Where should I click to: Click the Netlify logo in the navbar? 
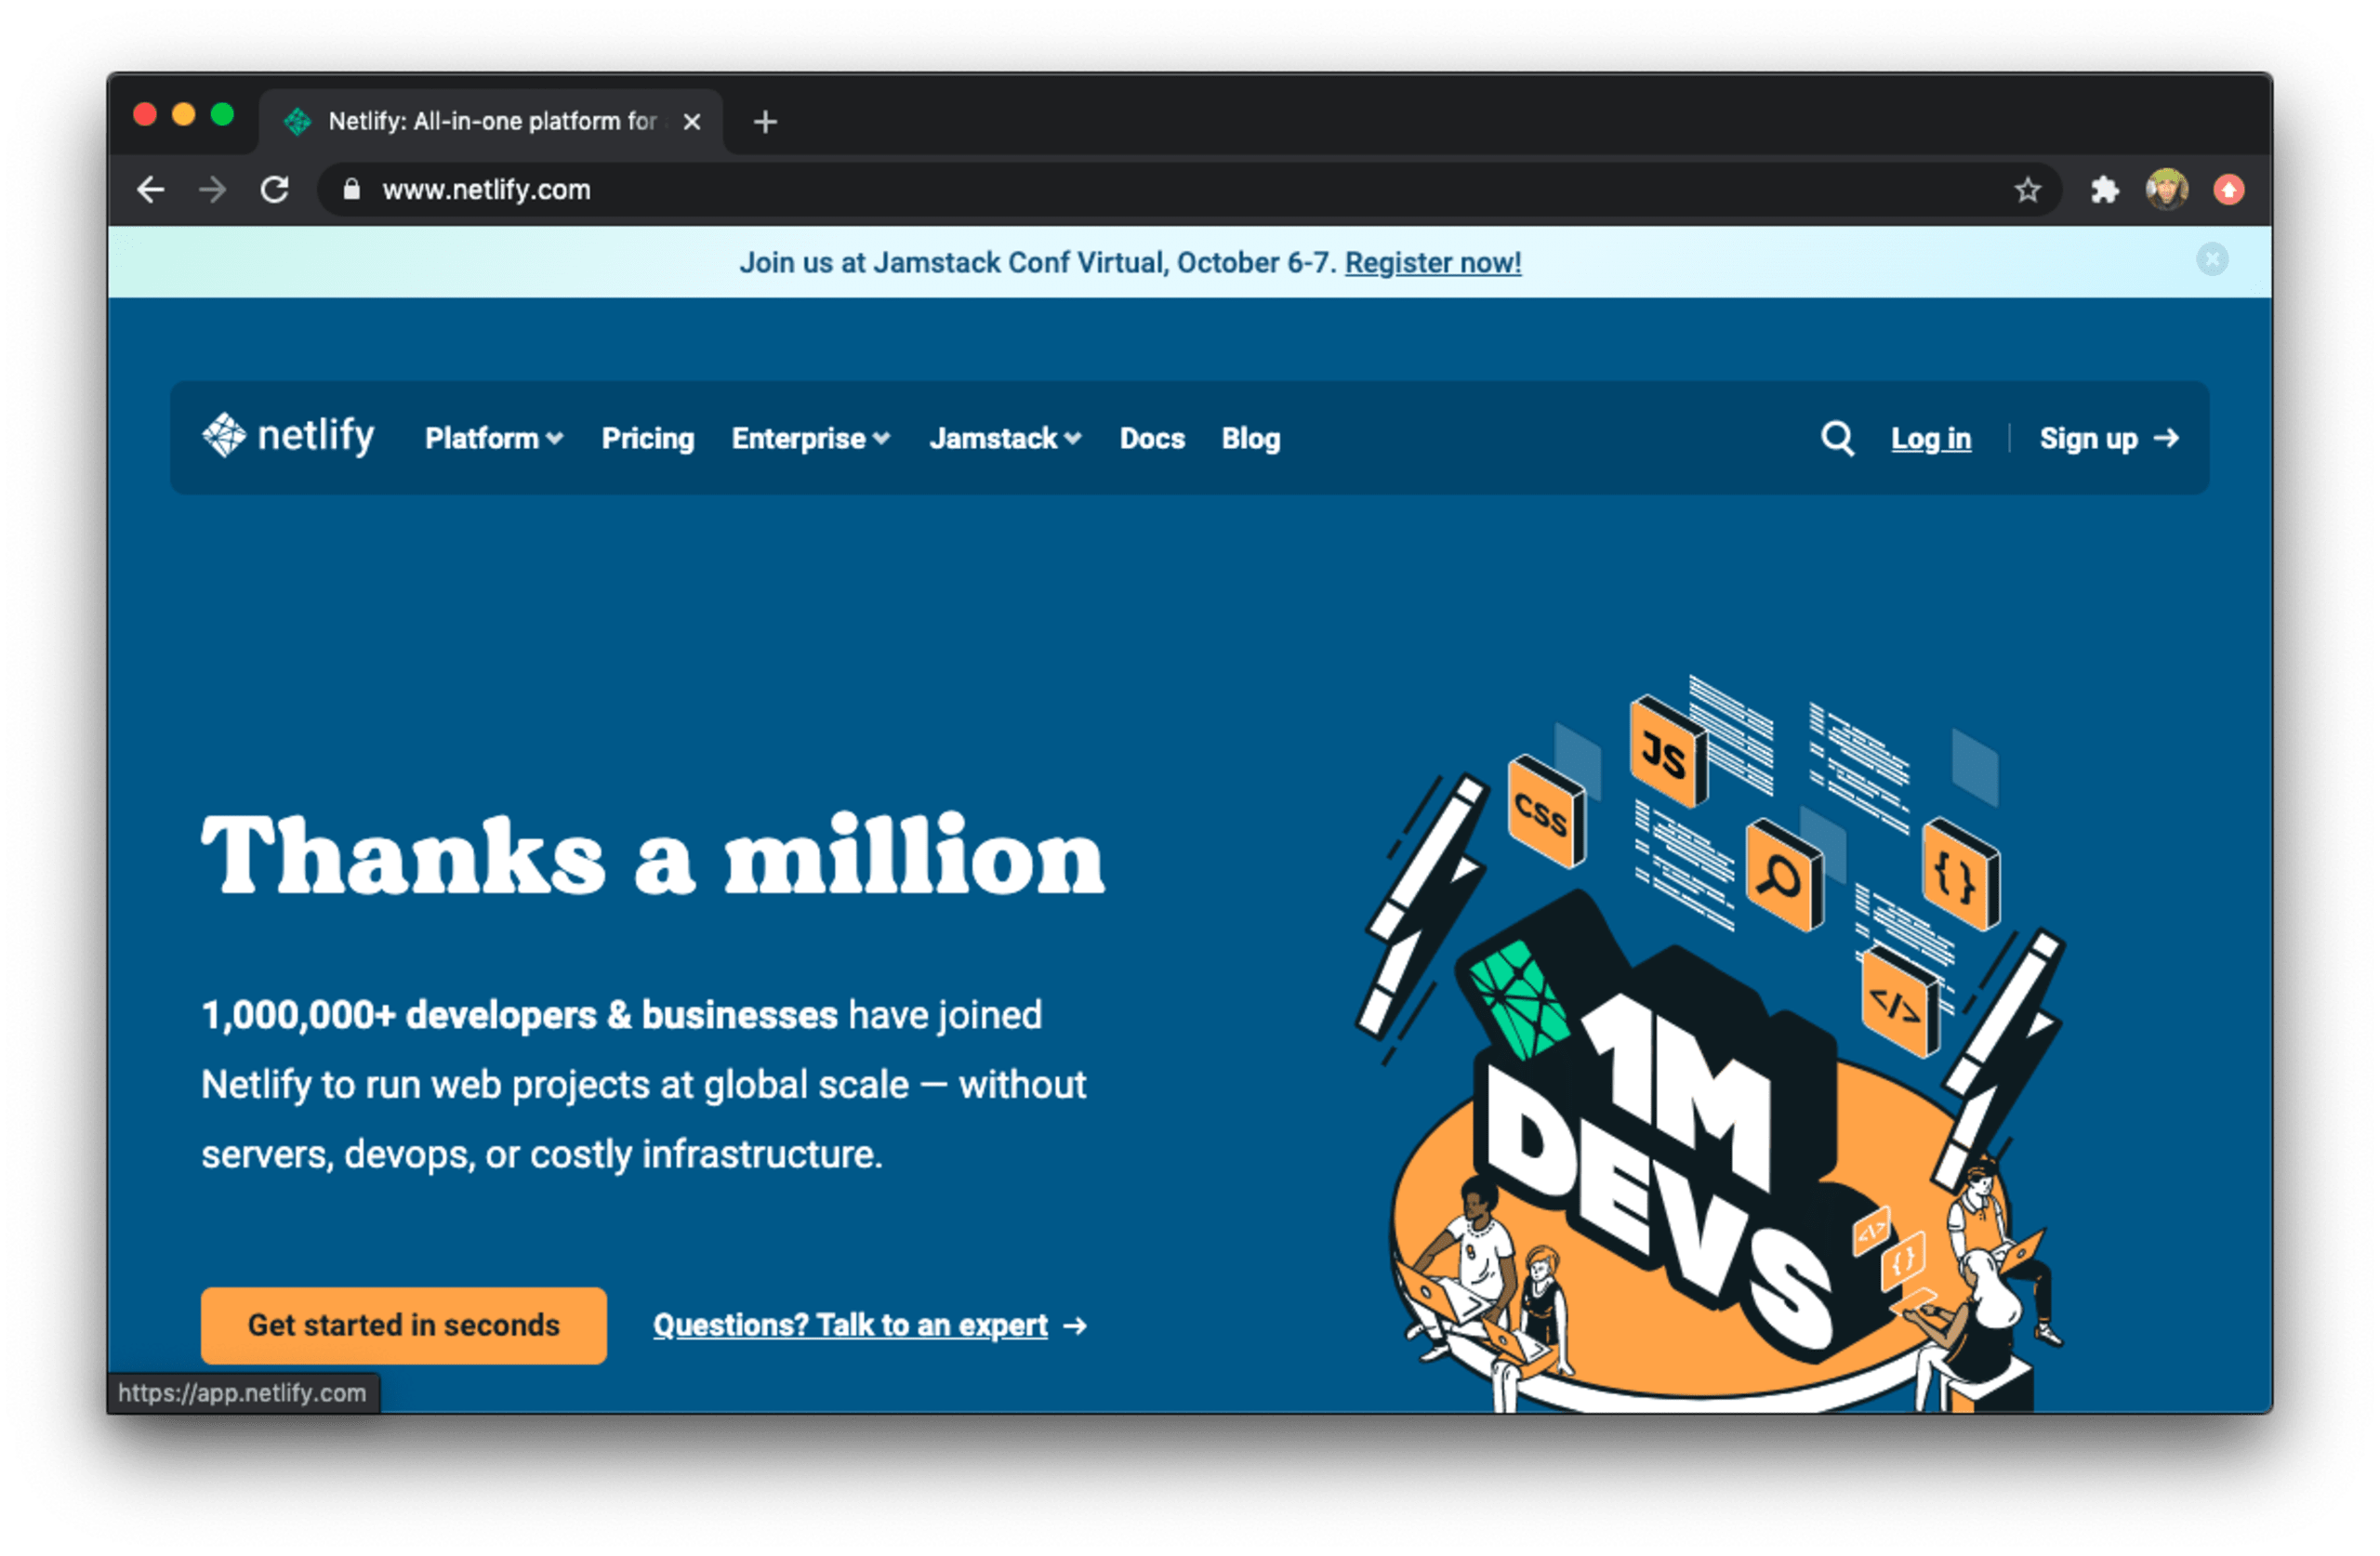288,436
